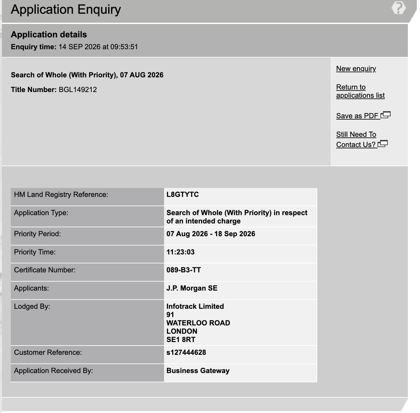
Task: Open the help question mark icon
Action: point(399,8)
